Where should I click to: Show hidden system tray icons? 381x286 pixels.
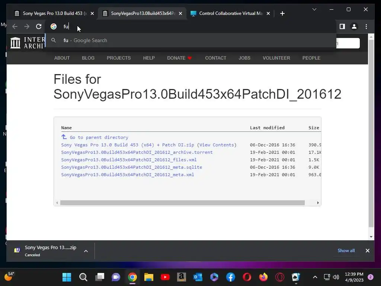pyautogui.click(x=315, y=277)
